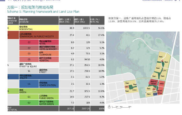The width and height of the screenshot is (182, 115).
Task: Select the rate '3.1%' in the CLUBHOUSE row
Action: [x=102, y=53]
